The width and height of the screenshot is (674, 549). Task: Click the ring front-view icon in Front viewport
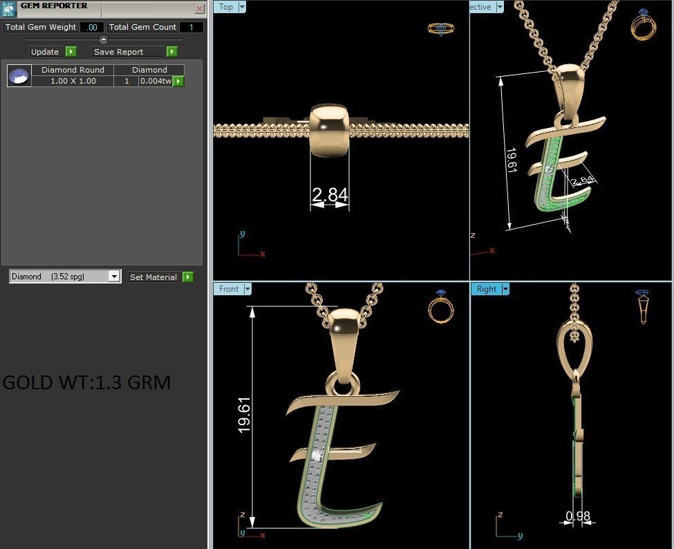click(441, 306)
